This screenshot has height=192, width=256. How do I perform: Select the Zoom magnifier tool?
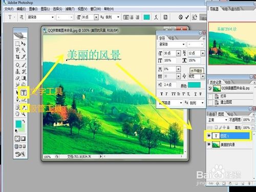[24, 114]
